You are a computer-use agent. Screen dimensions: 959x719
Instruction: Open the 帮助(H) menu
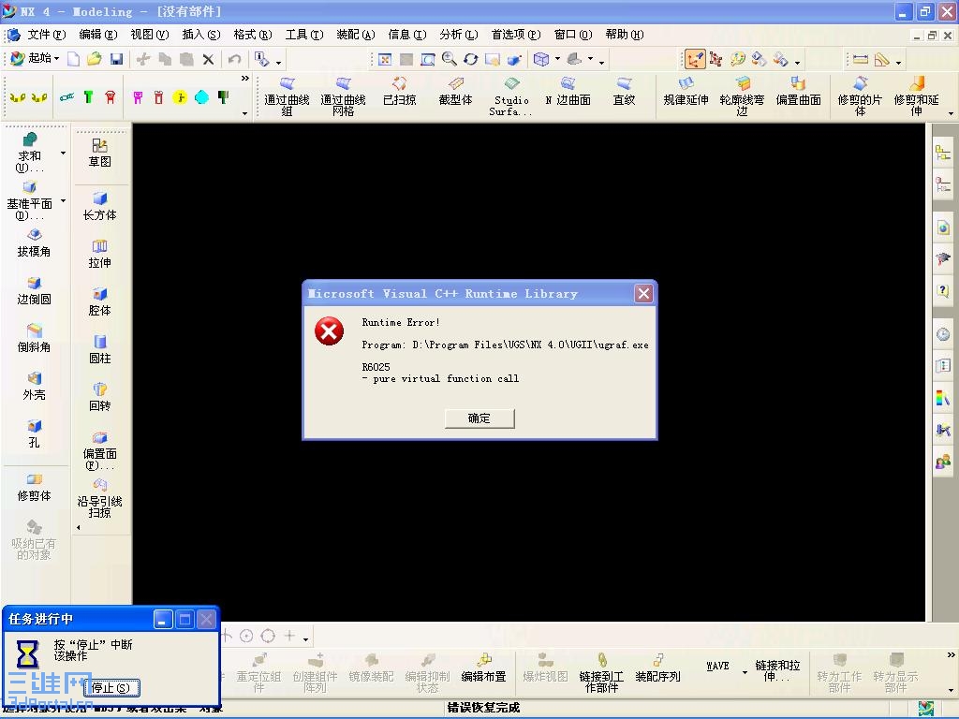click(x=624, y=35)
